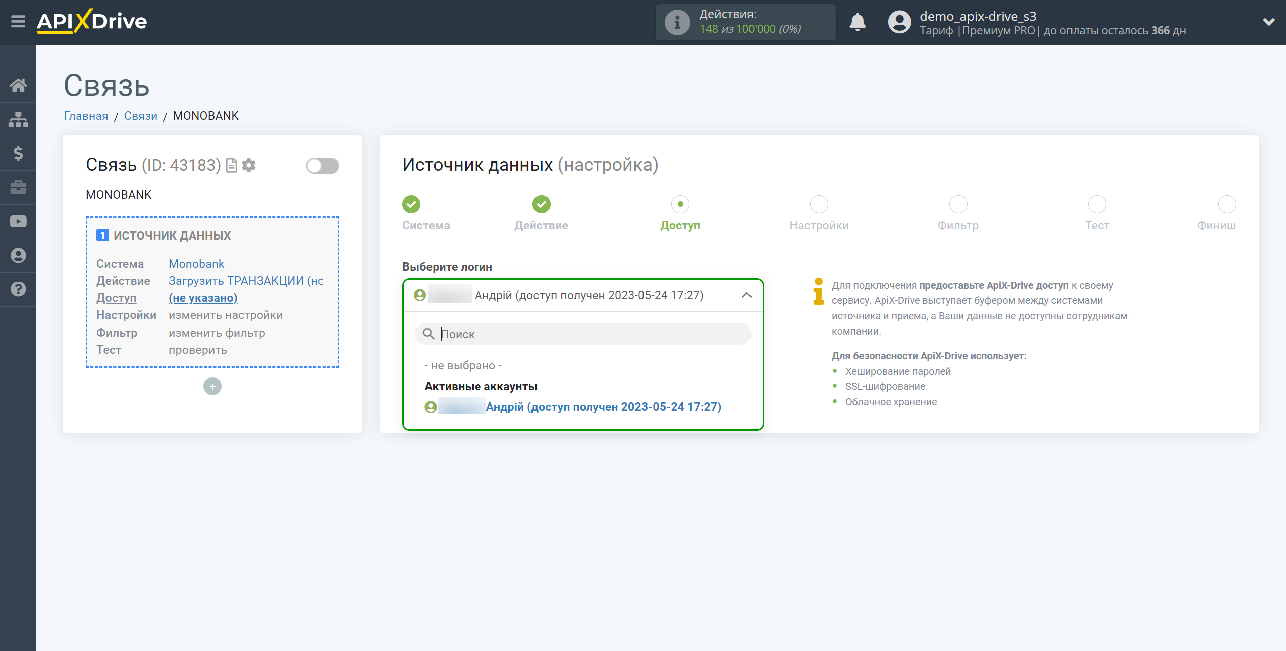1286x651 pixels.
Task: Click demo_apix-drive_s3 username
Action: coord(978,16)
